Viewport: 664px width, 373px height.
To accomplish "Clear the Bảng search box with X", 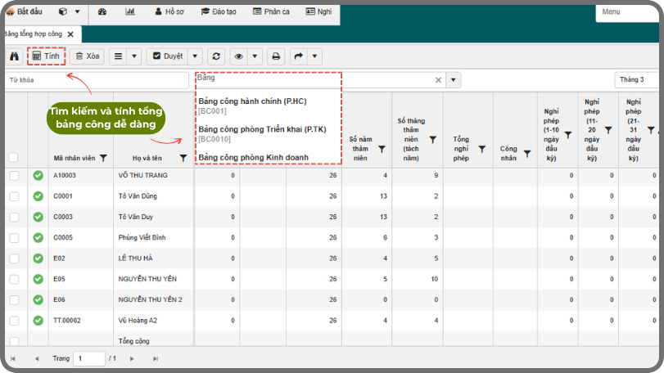I will pyautogui.click(x=438, y=80).
